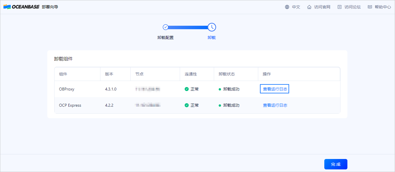Image resolution: width=395 pixels, height=172 pixels.
Task: Click 卸载成功 text in OCP Express row
Action: (x=231, y=105)
